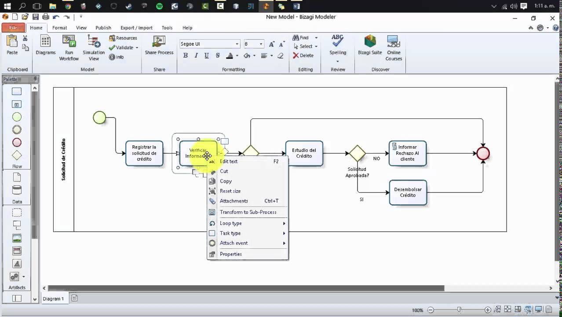This screenshot has height=317, width=562.
Task: Select the Sub-process shape in Palette
Action: 17,104
